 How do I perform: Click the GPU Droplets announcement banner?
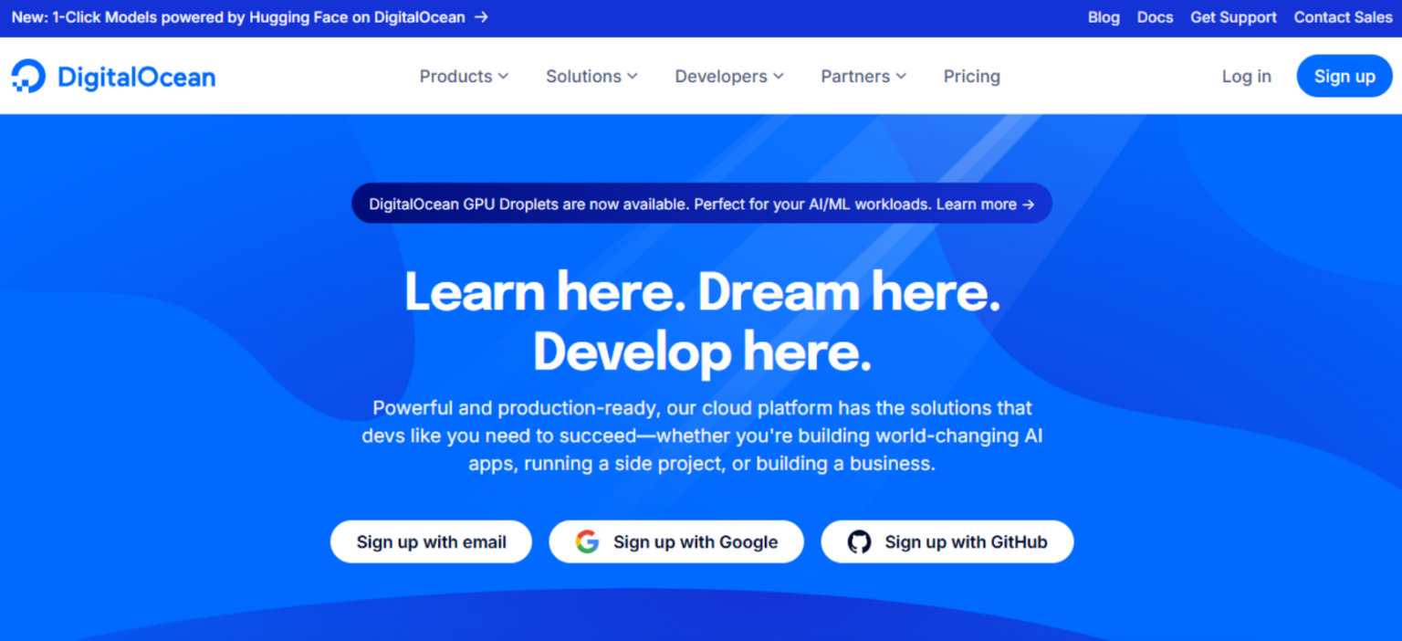click(x=702, y=204)
